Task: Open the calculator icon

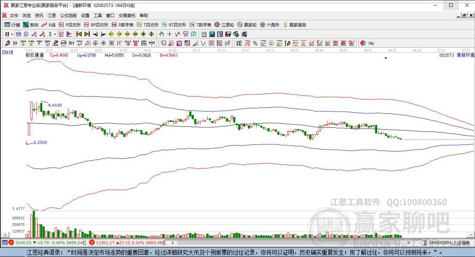Action: [212, 34]
